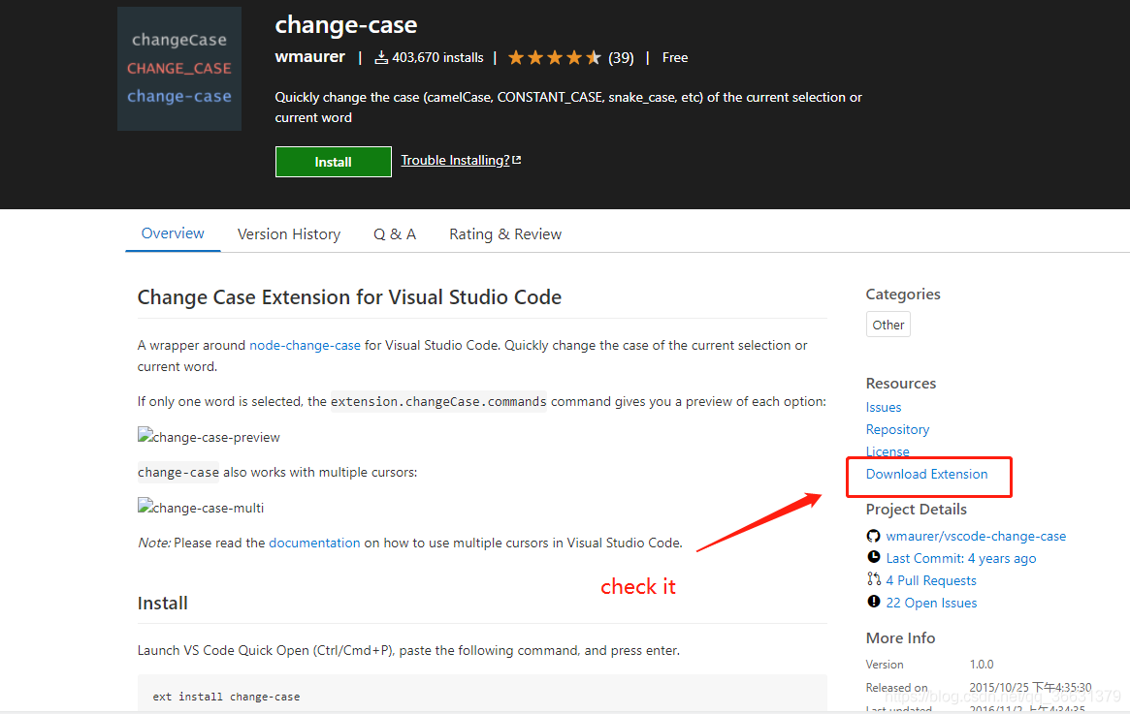The height and width of the screenshot is (714, 1130).
Task: Click the extension.changeCase.commands code text
Action: tap(438, 402)
